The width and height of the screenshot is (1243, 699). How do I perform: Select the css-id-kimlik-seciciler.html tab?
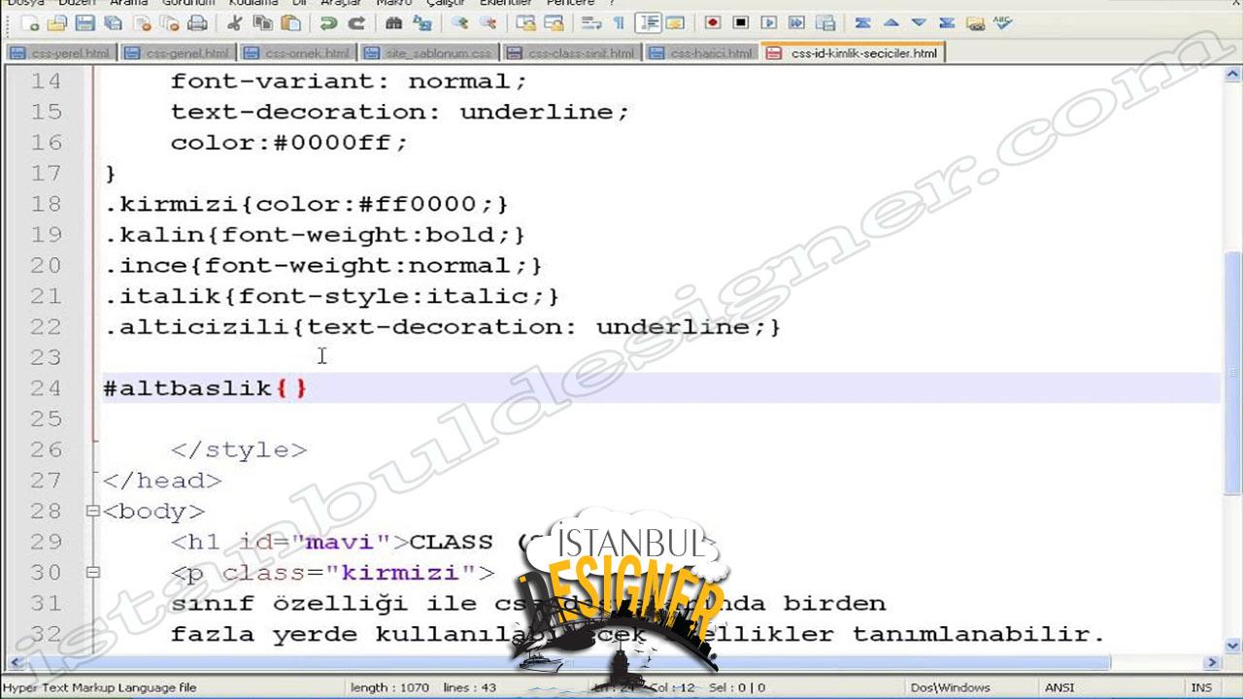(x=854, y=53)
